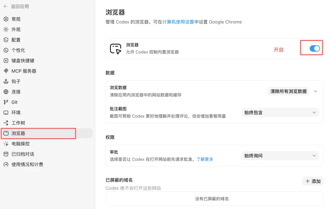
Task: Click the 权限 section heading
Action: coord(110,137)
